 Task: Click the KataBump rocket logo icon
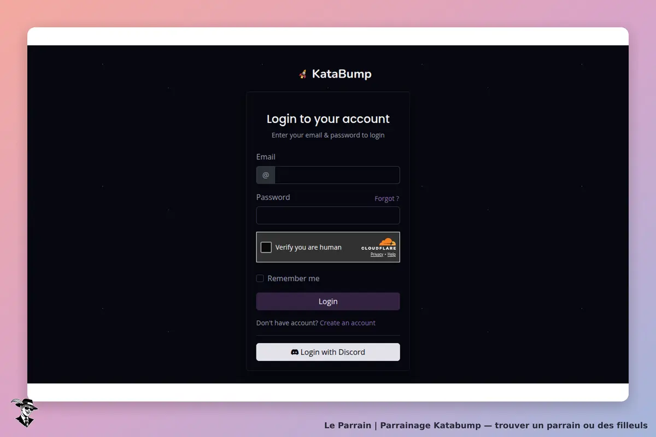(303, 74)
